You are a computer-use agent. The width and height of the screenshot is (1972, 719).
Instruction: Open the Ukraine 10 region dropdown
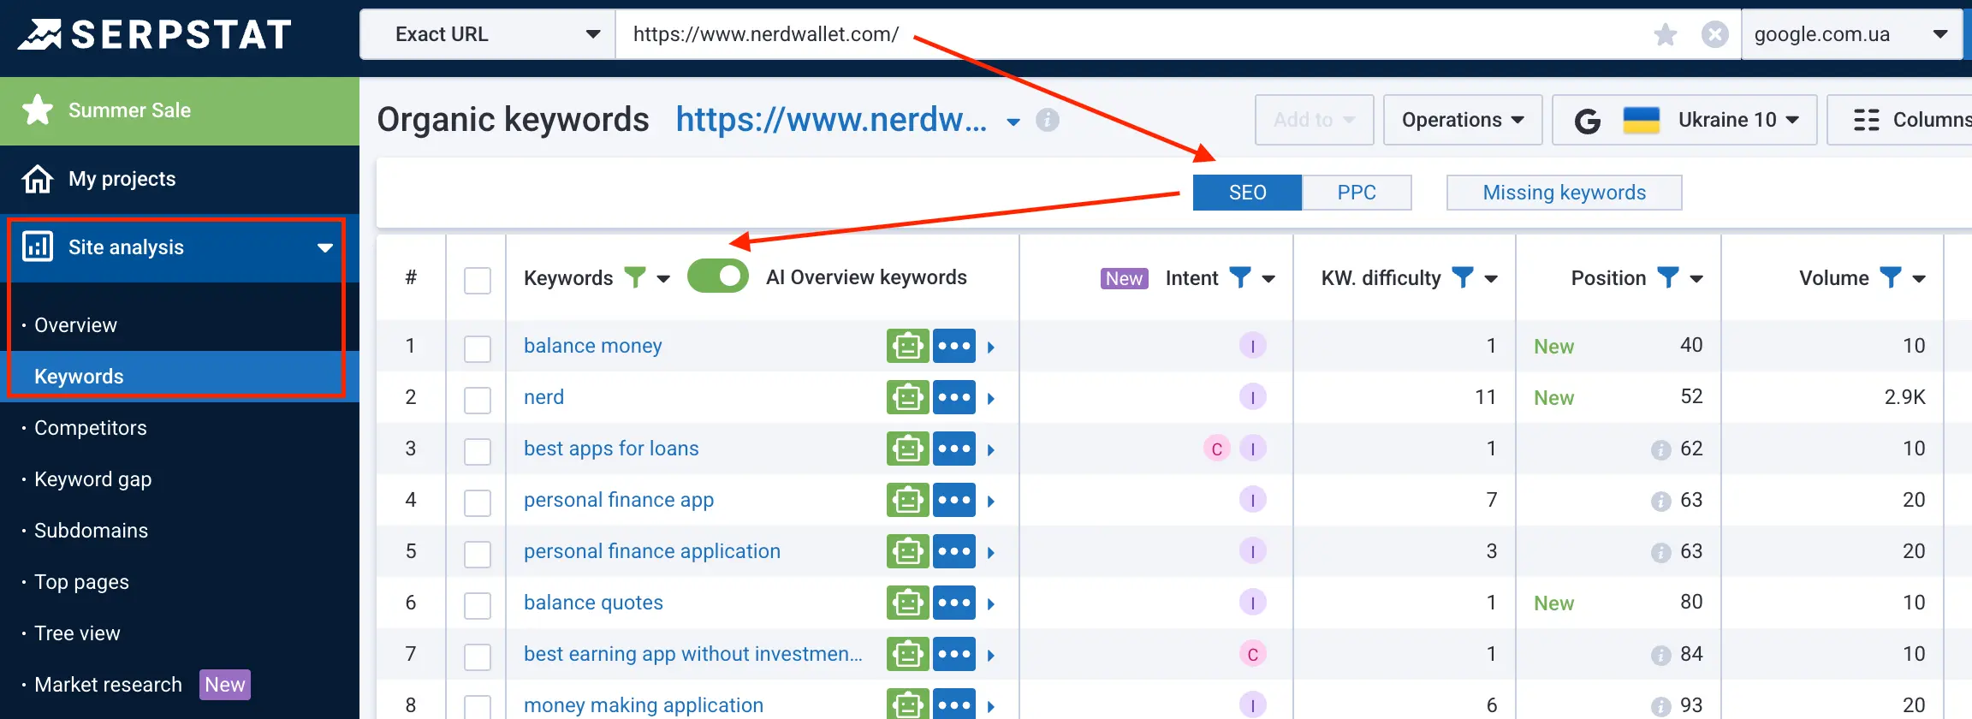[1684, 120]
